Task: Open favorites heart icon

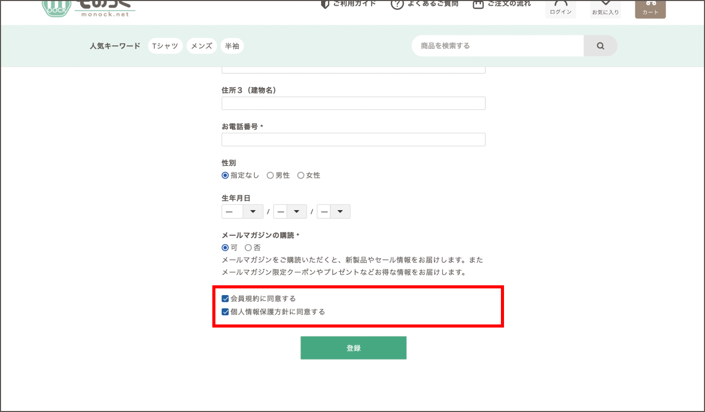Action: click(606, 7)
